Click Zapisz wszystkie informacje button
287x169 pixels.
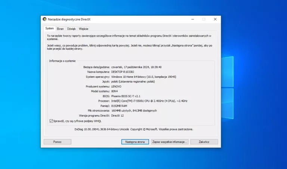point(170,142)
